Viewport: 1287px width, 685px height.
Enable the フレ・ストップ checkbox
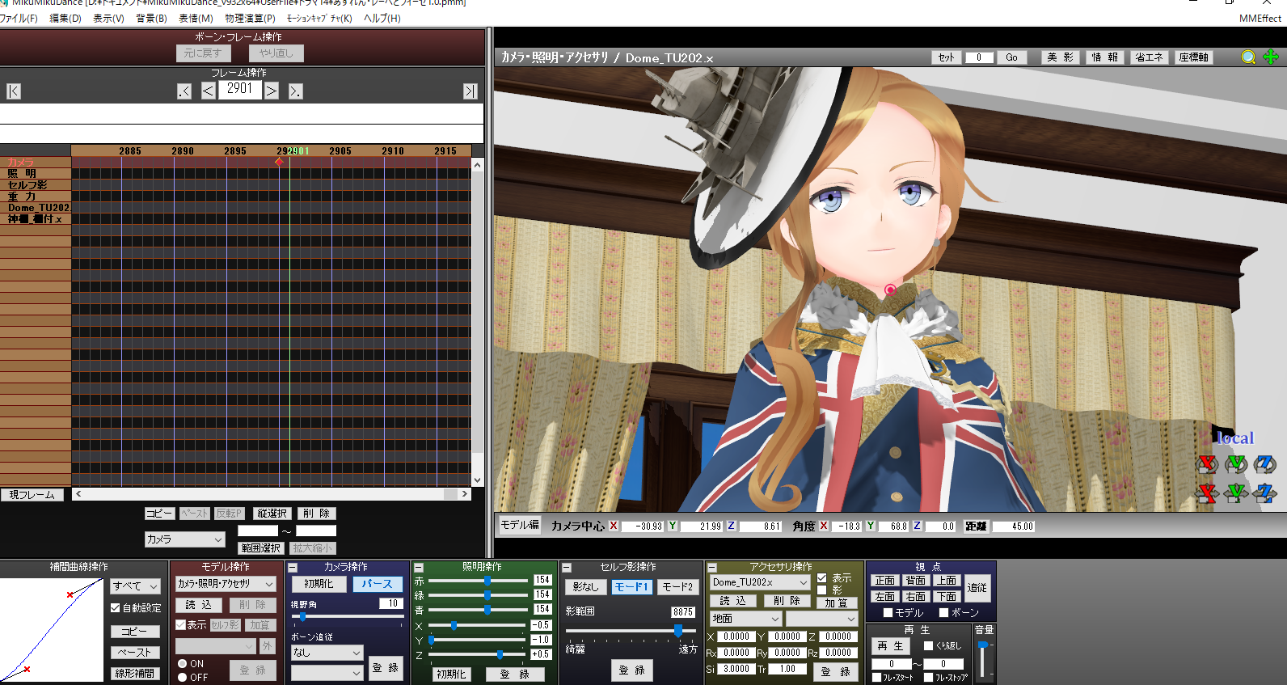[x=928, y=678]
